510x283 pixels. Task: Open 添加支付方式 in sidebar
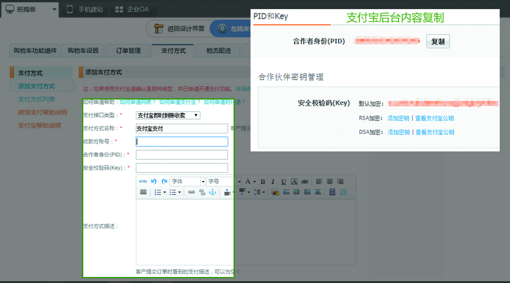(x=36, y=86)
